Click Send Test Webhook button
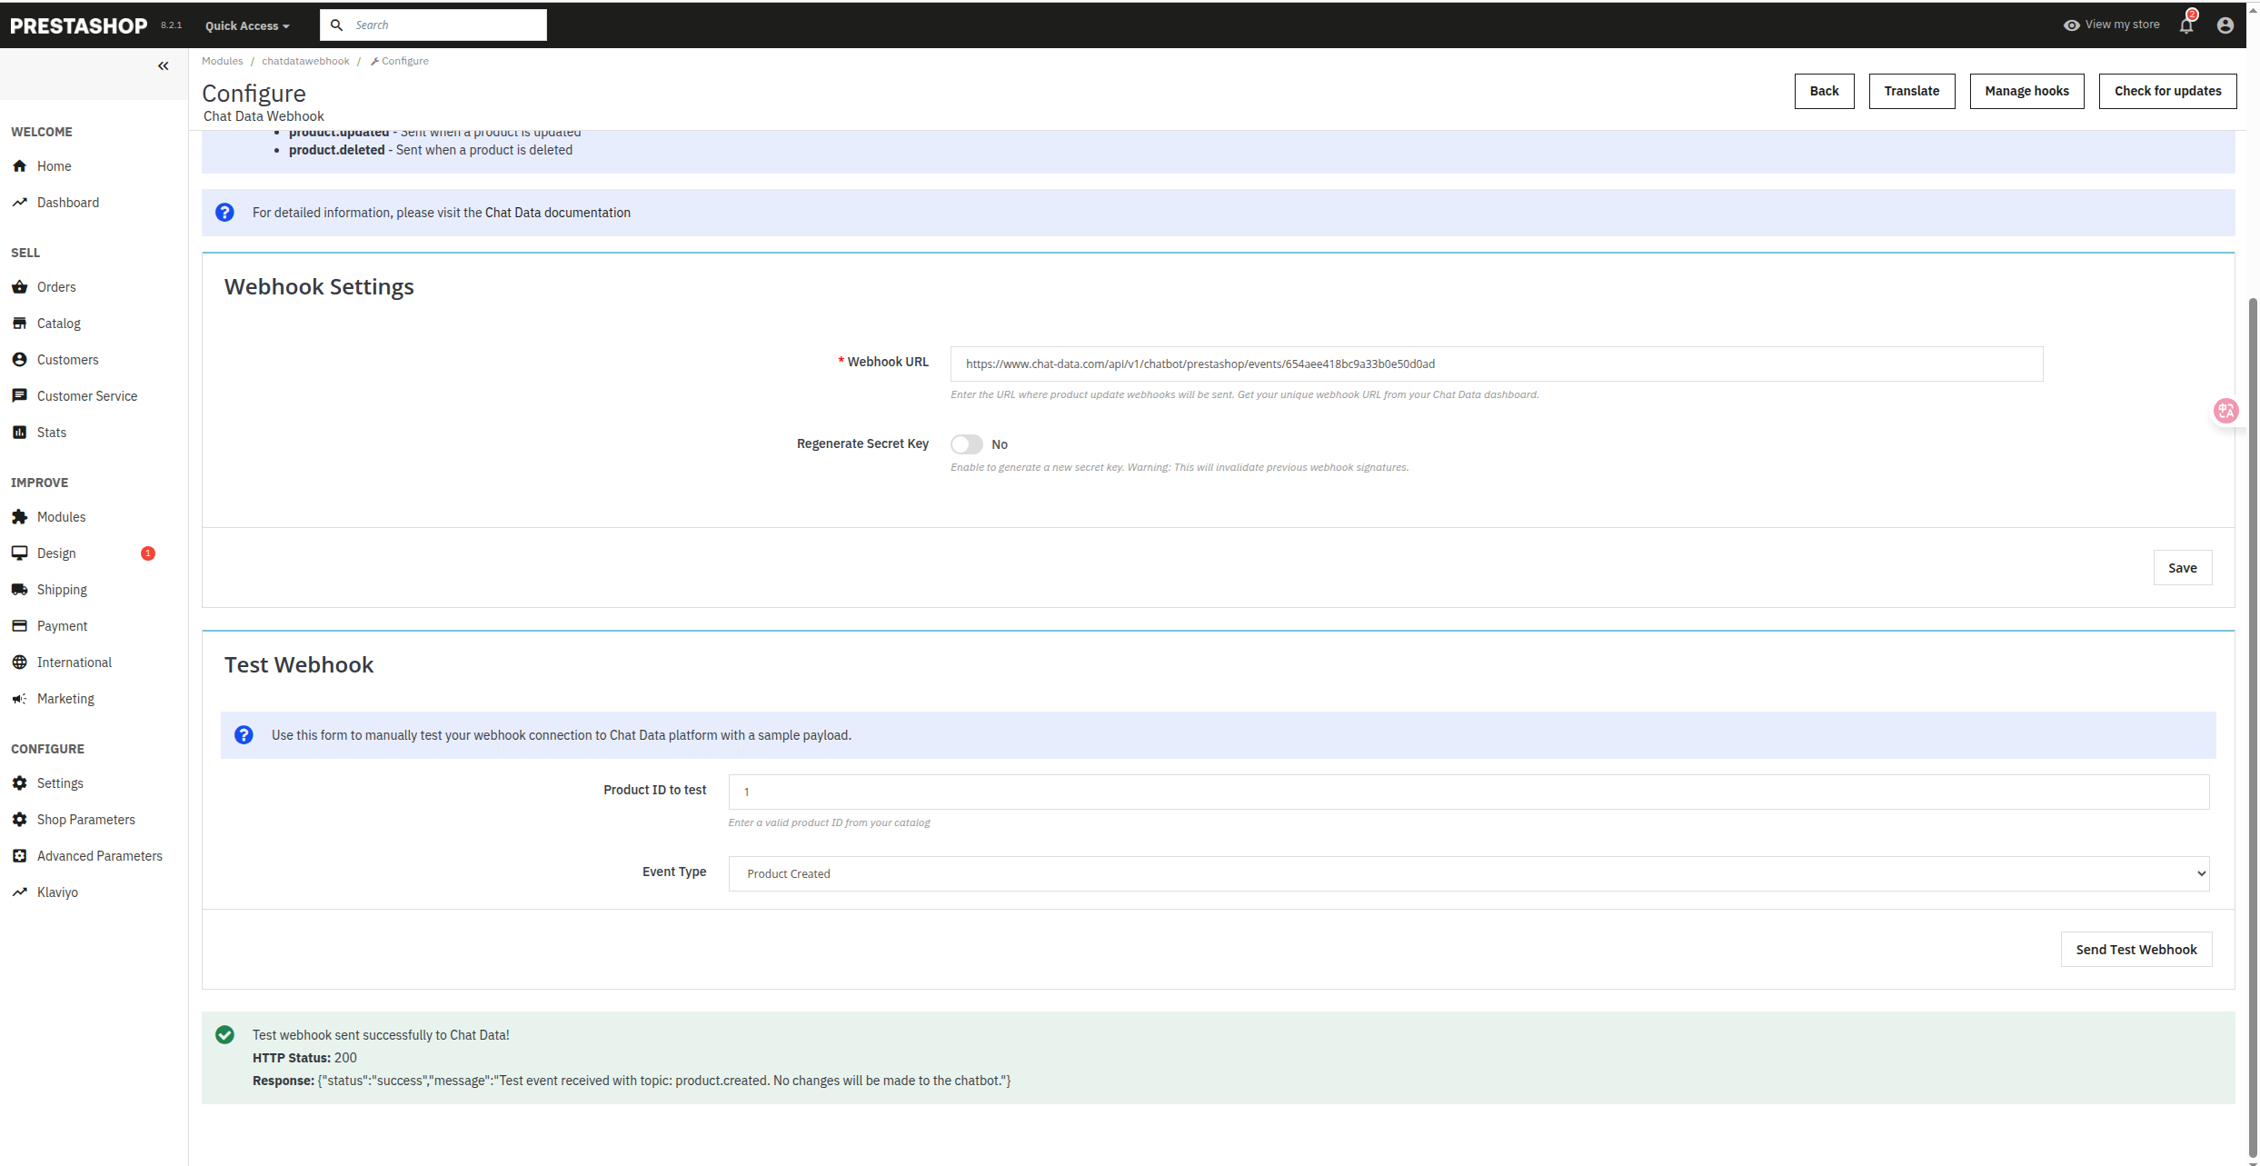 (x=2136, y=950)
